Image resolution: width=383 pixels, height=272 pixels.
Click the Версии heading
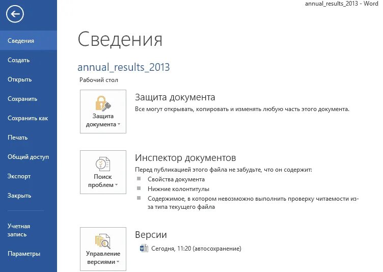[151, 235]
